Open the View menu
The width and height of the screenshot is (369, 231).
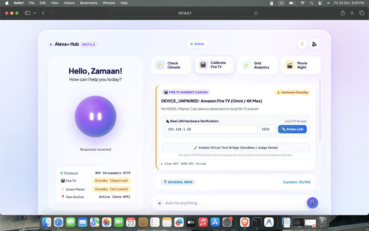(x=54, y=3)
